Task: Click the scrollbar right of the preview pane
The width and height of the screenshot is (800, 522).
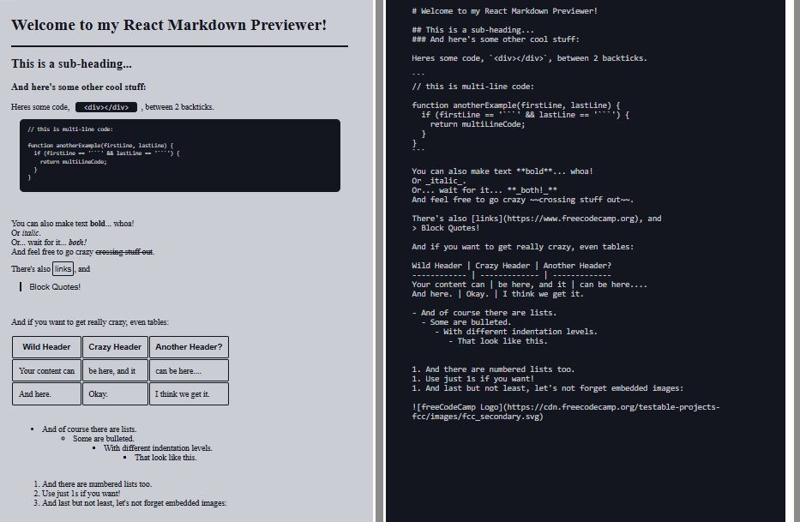Action: point(379,261)
